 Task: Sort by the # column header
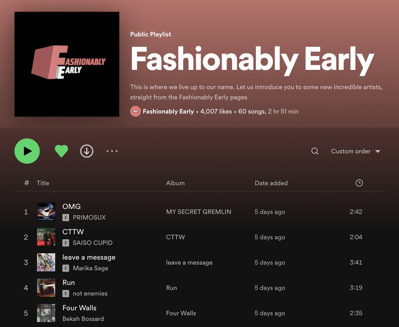tap(27, 183)
